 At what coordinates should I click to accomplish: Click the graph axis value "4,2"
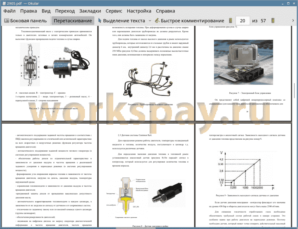[x=221, y=159]
